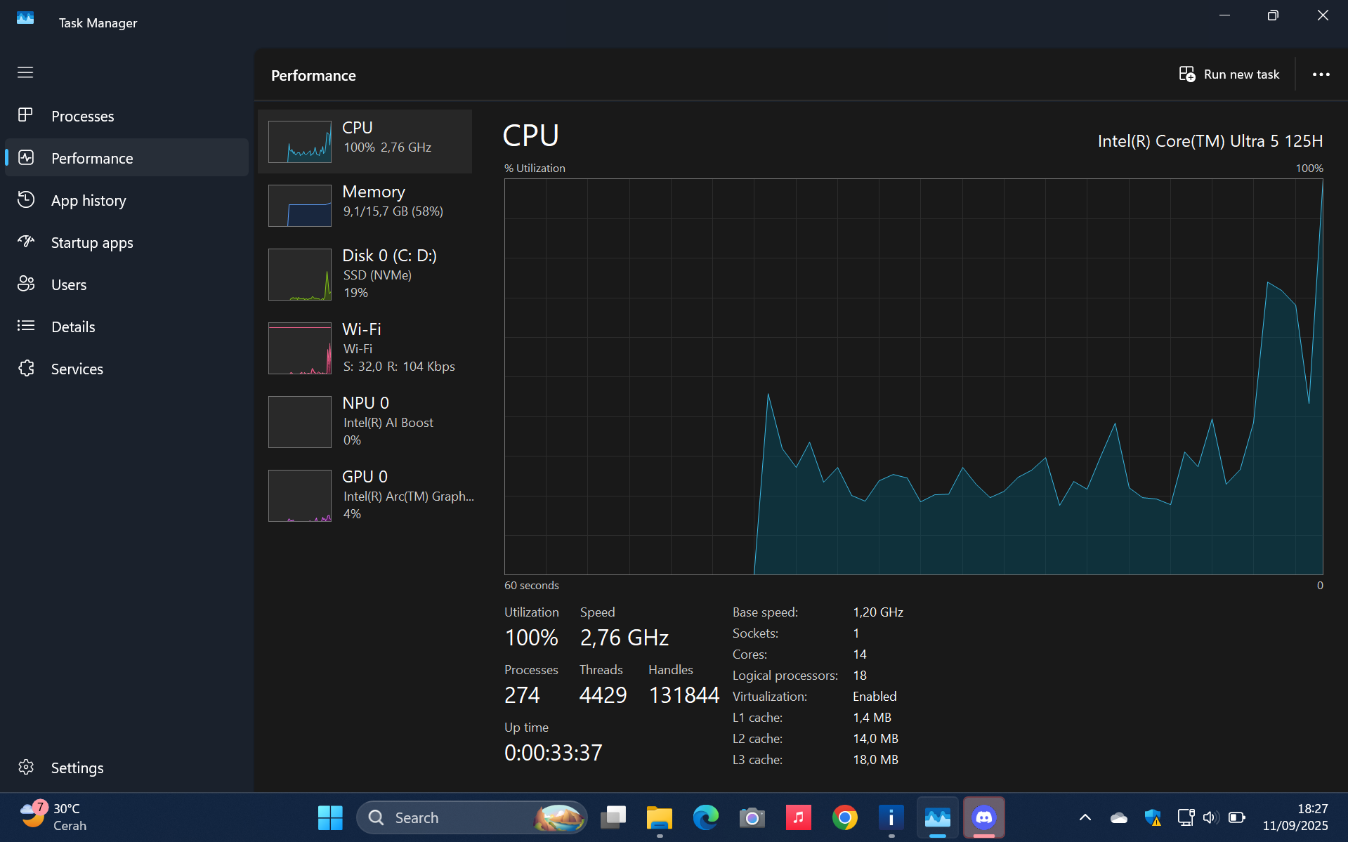The height and width of the screenshot is (842, 1348).
Task: Click the NPU 0 mini graph thumbnail
Action: point(300,421)
